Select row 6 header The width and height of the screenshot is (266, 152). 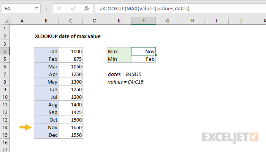5,66
